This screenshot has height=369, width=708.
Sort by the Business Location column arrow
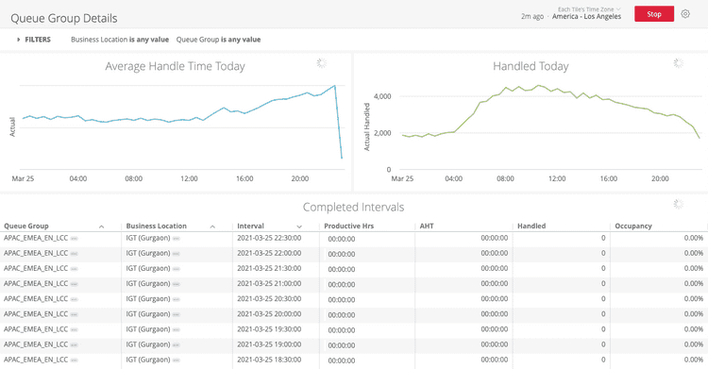tap(212, 226)
